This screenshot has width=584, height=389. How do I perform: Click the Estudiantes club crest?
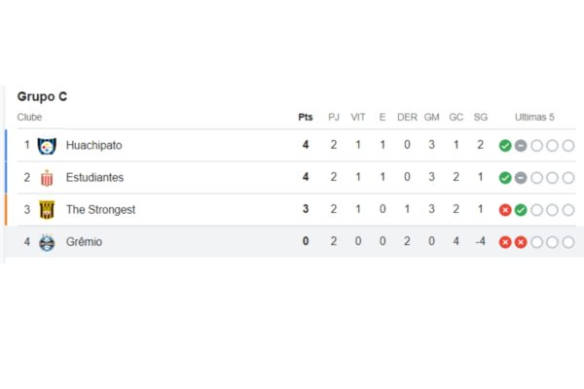47,178
